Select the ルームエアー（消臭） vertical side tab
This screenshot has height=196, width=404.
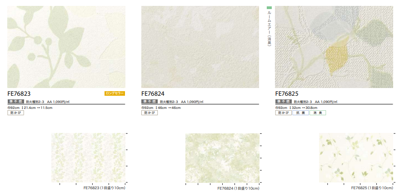point(269,28)
